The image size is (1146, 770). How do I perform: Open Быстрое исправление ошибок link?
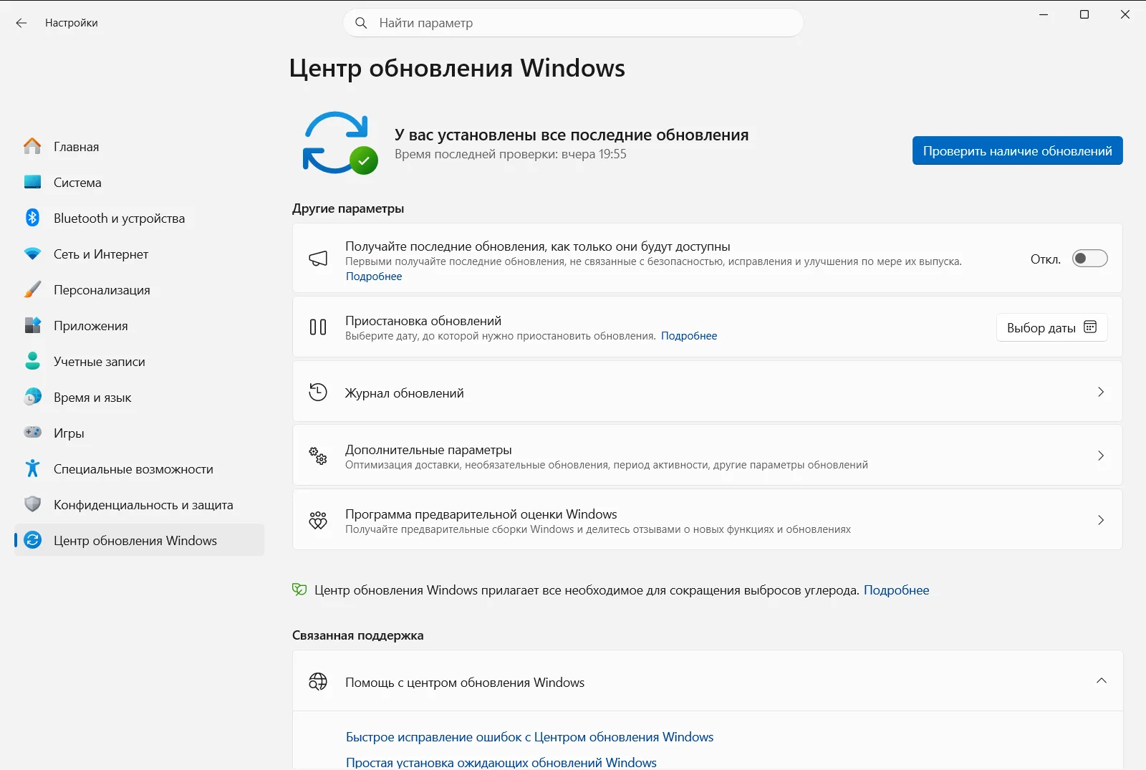(x=529, y=737)
